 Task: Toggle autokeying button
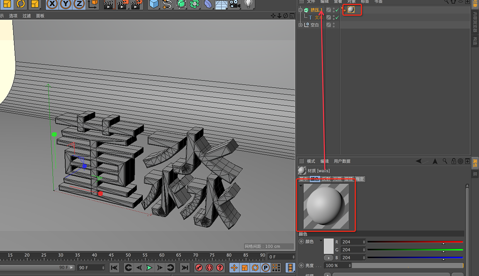(209, 267)
